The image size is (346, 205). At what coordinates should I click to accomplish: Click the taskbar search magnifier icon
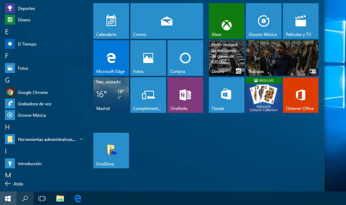25,199
